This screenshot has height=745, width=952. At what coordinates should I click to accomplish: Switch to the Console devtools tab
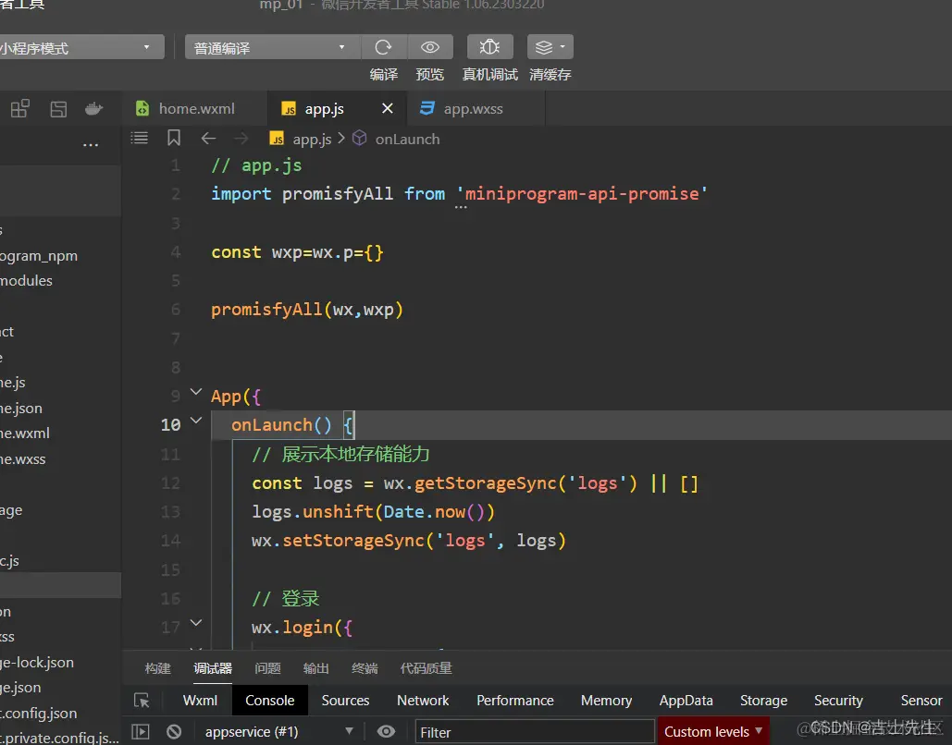[x=269, y=700]
